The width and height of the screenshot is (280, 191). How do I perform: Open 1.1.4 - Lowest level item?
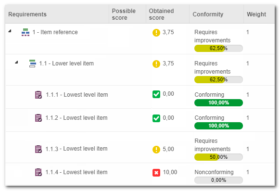coord(76,172)
